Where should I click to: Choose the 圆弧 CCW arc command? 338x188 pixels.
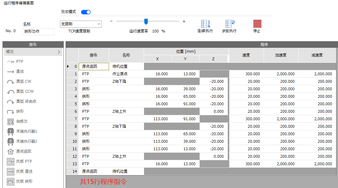pos(11,92)
